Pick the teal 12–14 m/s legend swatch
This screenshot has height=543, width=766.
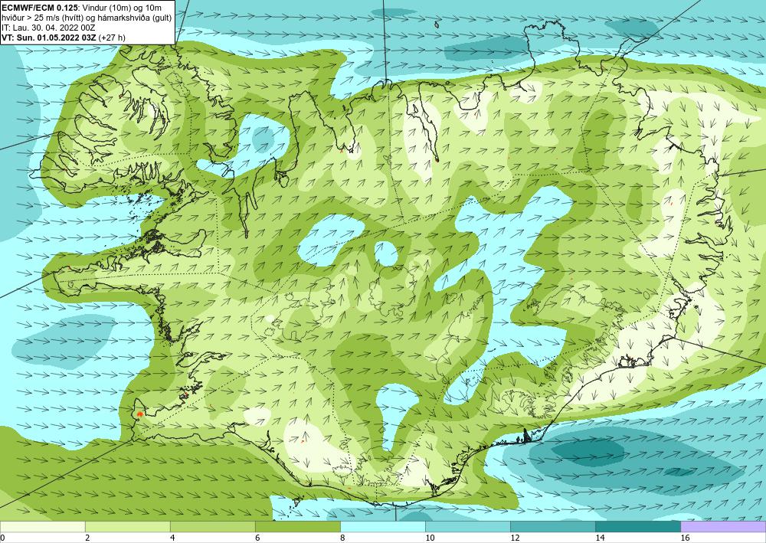(x=552, y=526)
